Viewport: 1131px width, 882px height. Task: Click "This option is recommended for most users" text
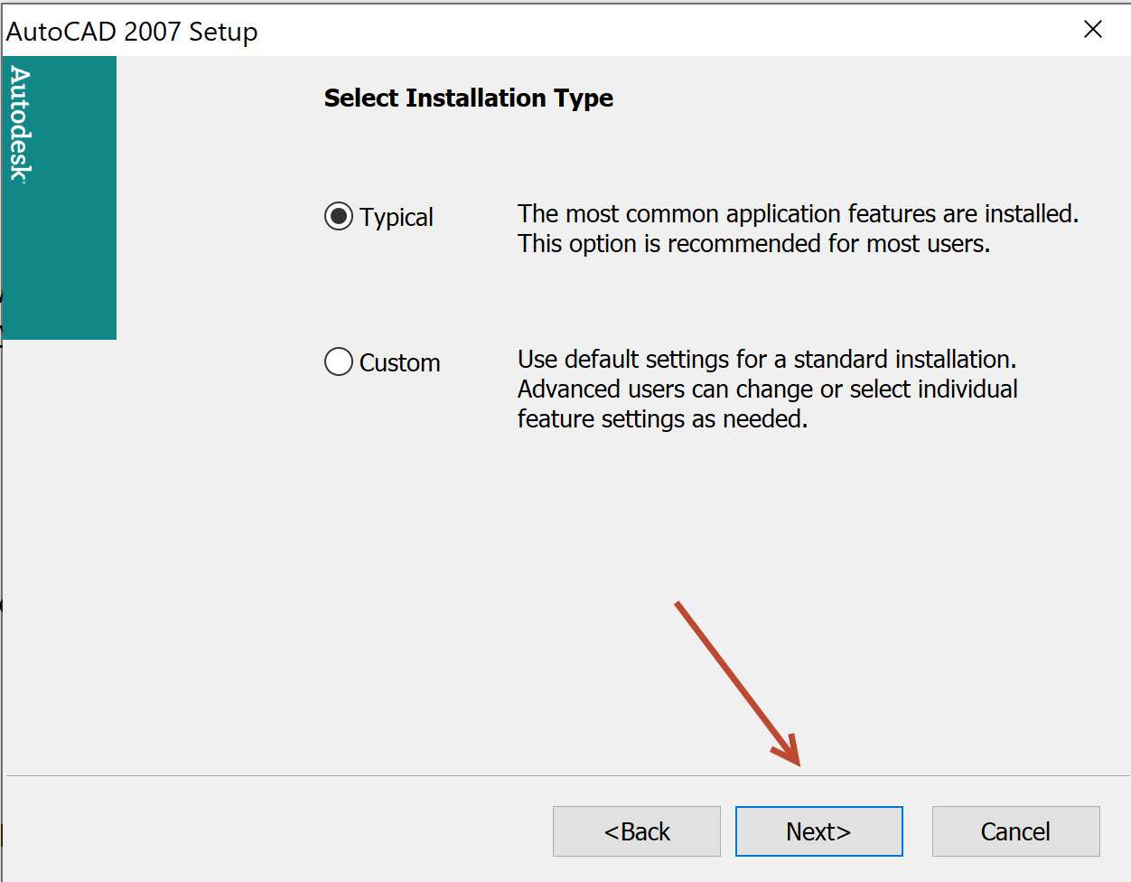click(753, 244)
